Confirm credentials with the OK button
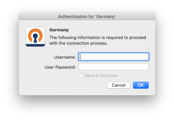174x120 pixels. (141, 85)
